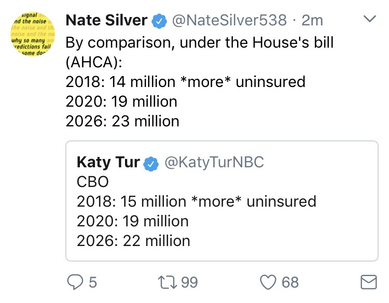Open Katy Tur's name in quoted tweet

[108, 163]
